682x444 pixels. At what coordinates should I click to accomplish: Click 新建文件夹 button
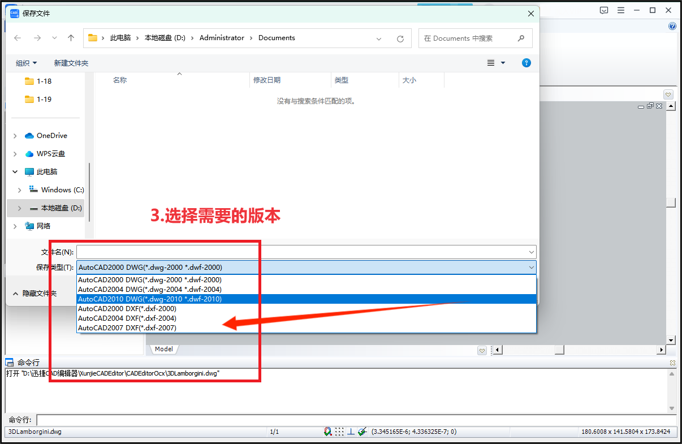pos(71,63)
